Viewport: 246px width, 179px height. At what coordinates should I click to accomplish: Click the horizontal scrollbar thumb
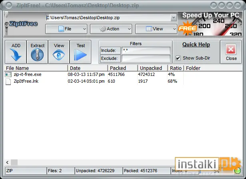pos(14,162)
